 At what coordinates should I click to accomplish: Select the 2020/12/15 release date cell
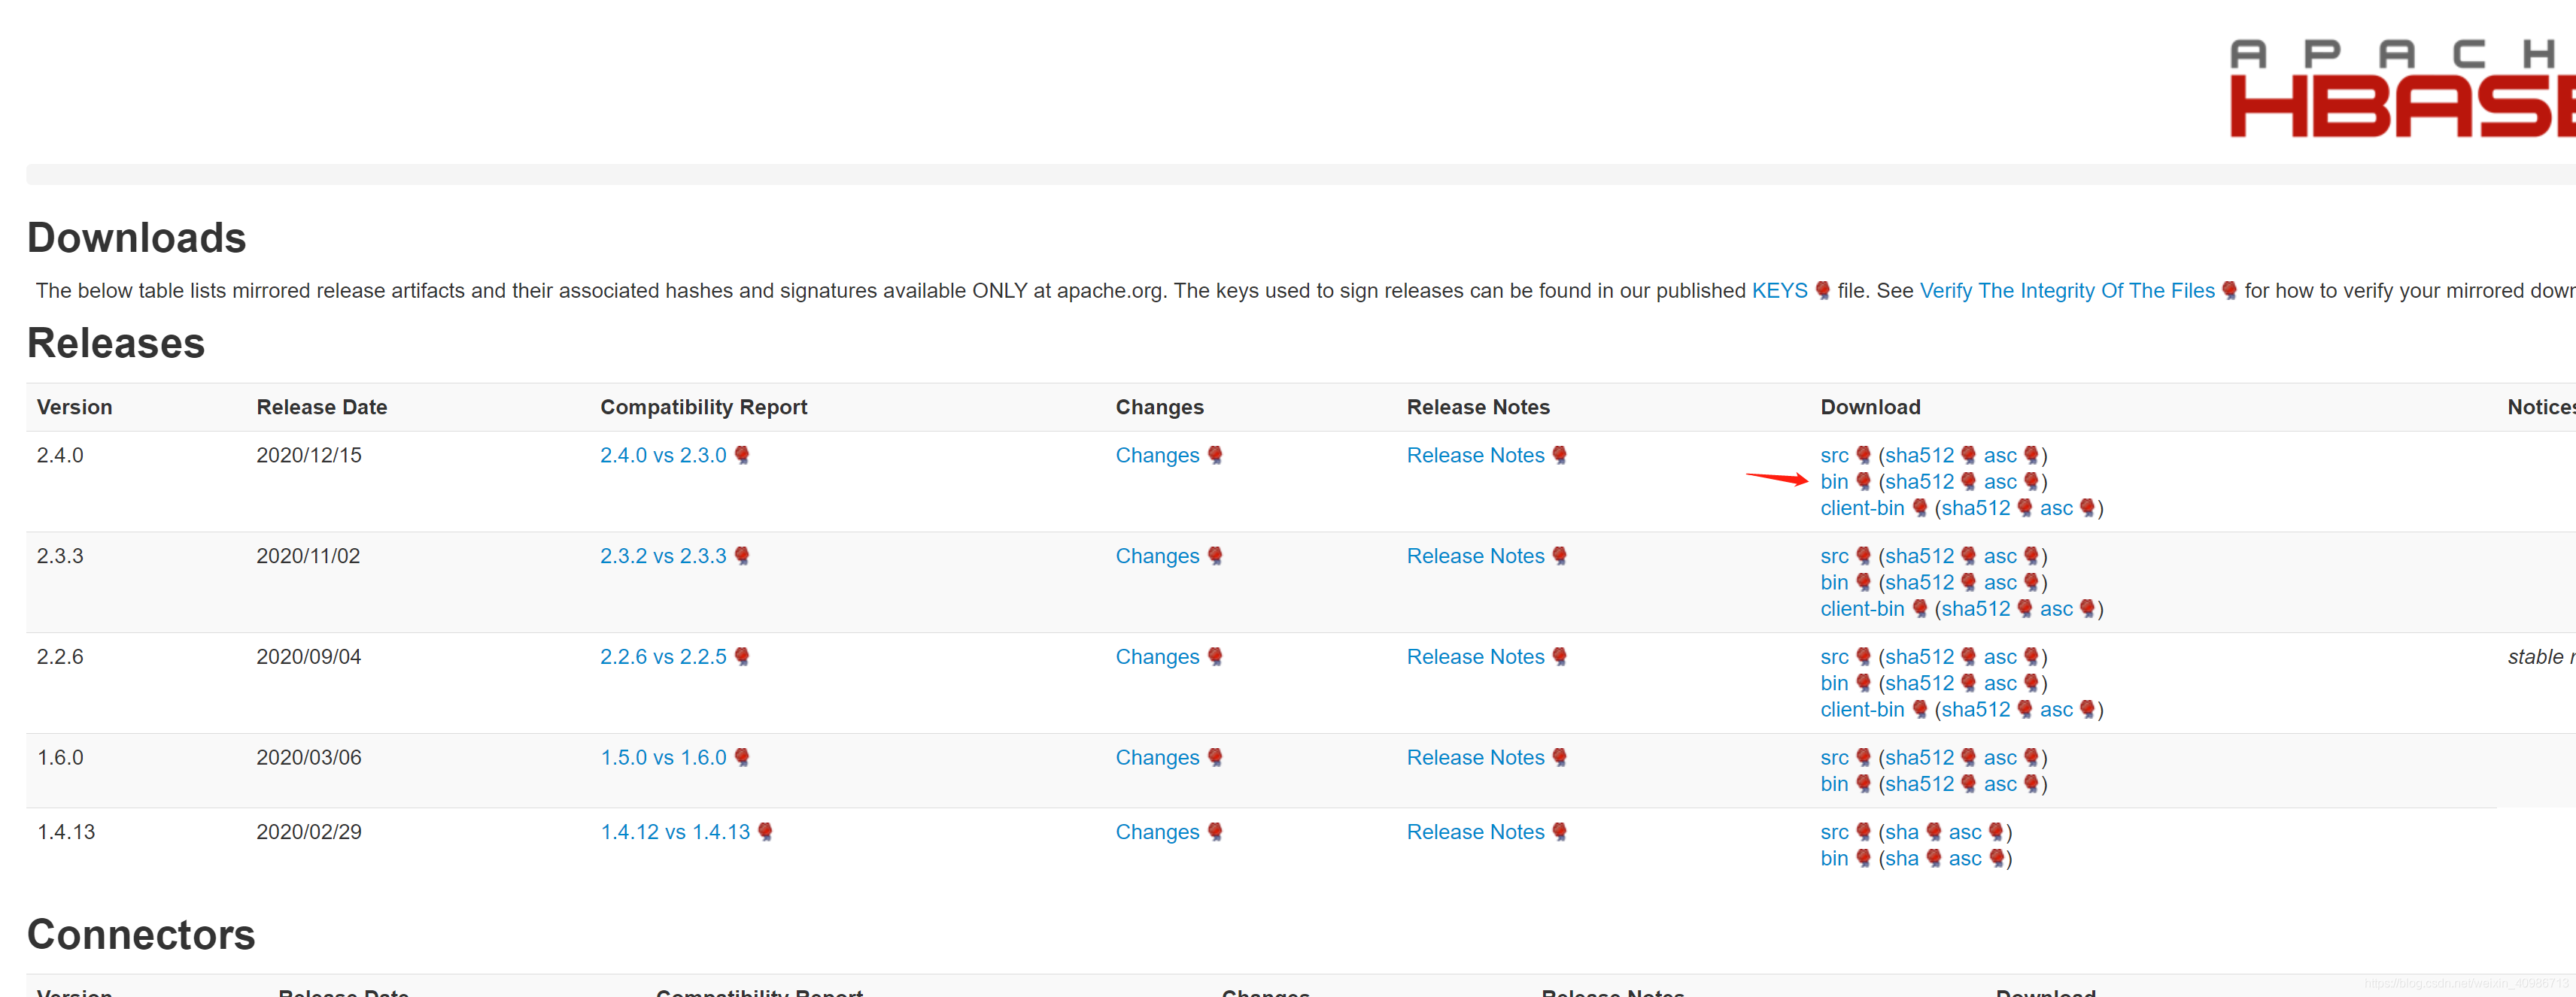point(308,456)
